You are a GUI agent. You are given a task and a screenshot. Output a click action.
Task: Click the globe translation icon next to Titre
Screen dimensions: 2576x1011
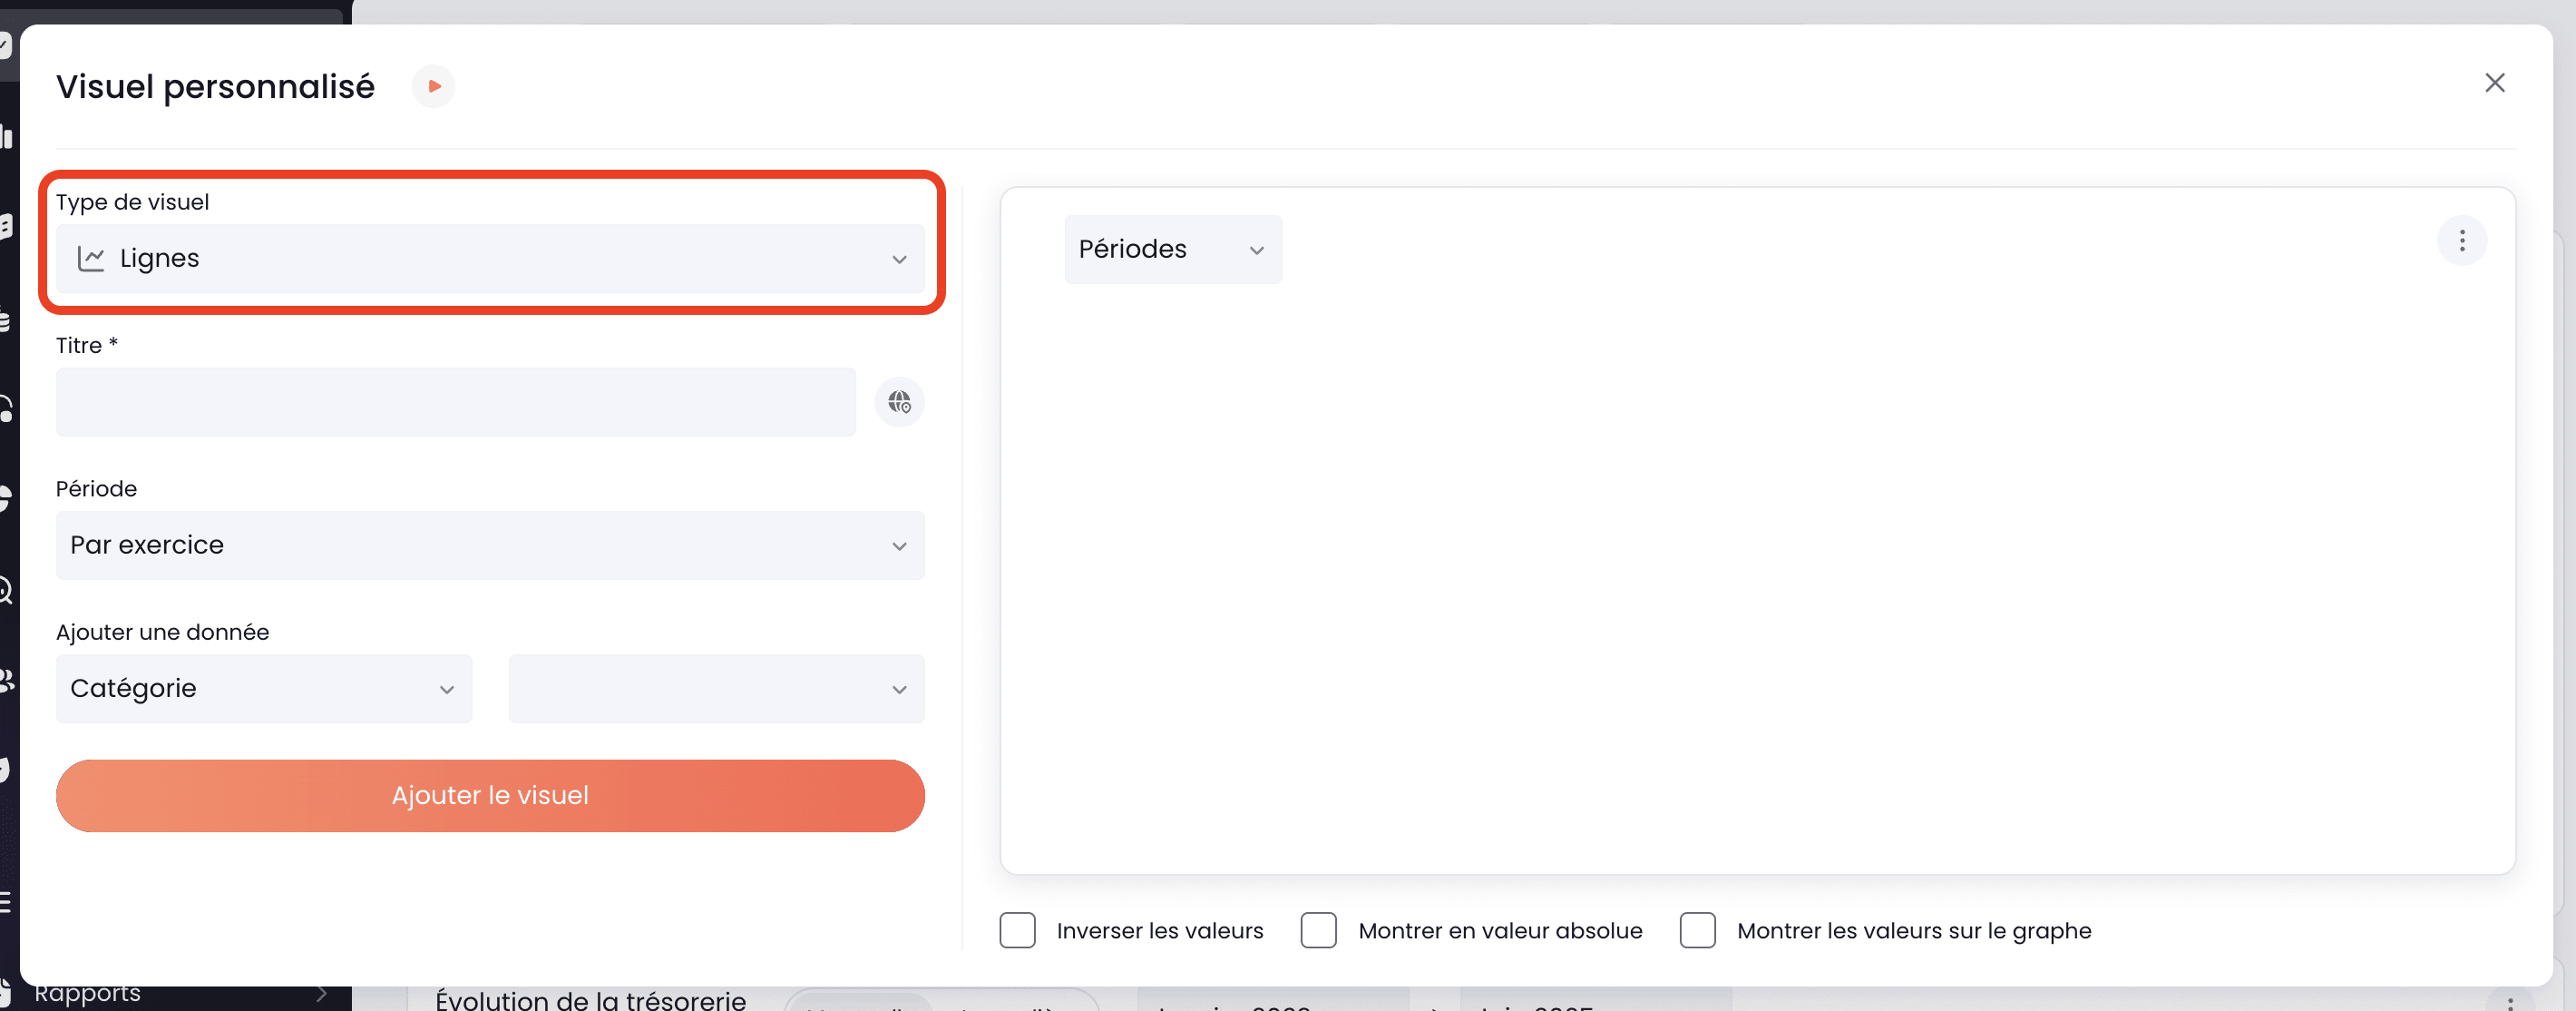[x=899, y=402]
